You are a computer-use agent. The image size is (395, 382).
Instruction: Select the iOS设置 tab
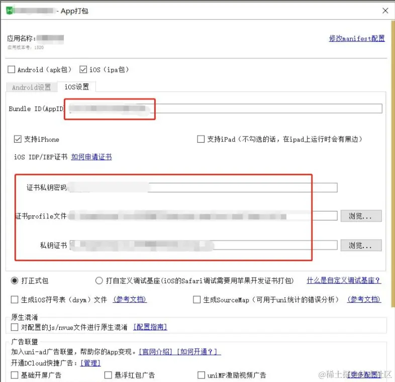77,87
